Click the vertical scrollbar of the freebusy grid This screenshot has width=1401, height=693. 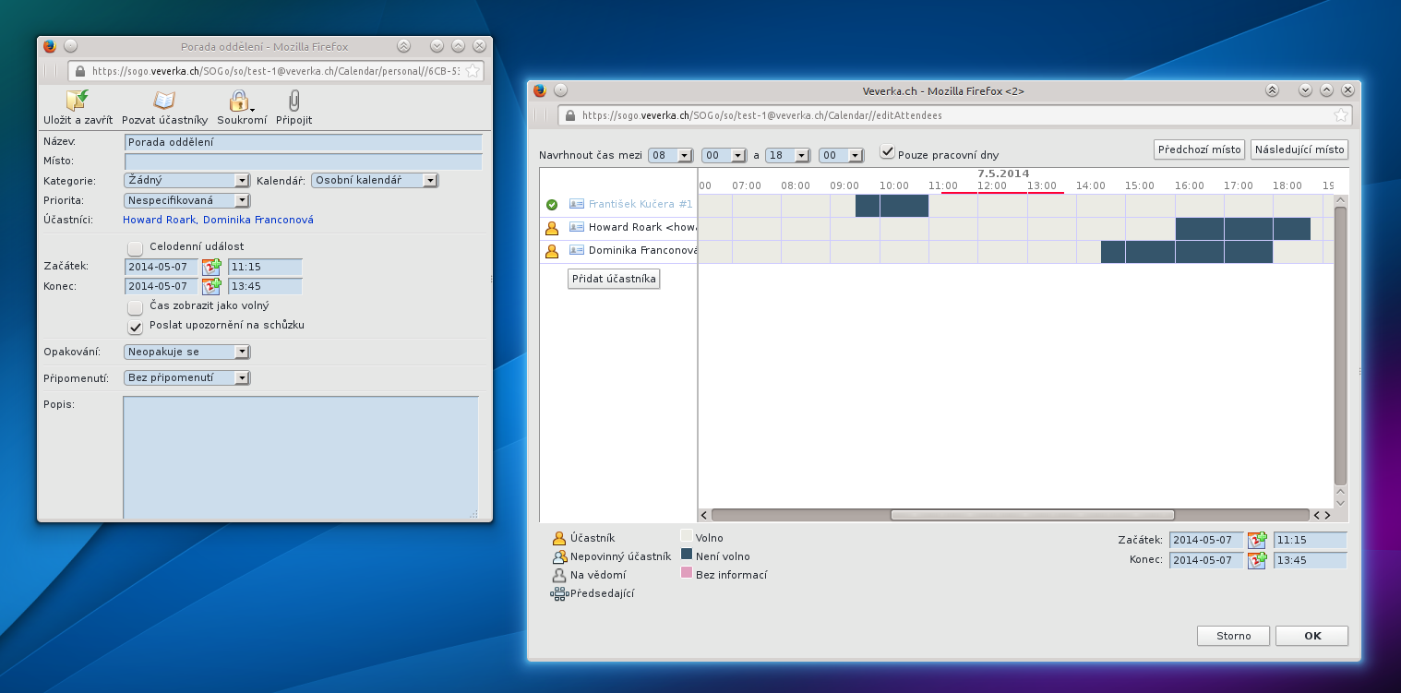1341,346
